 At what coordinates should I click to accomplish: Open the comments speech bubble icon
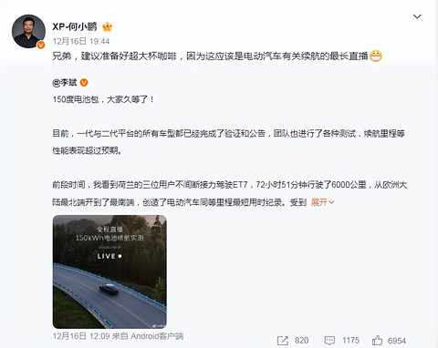[329, 341]
